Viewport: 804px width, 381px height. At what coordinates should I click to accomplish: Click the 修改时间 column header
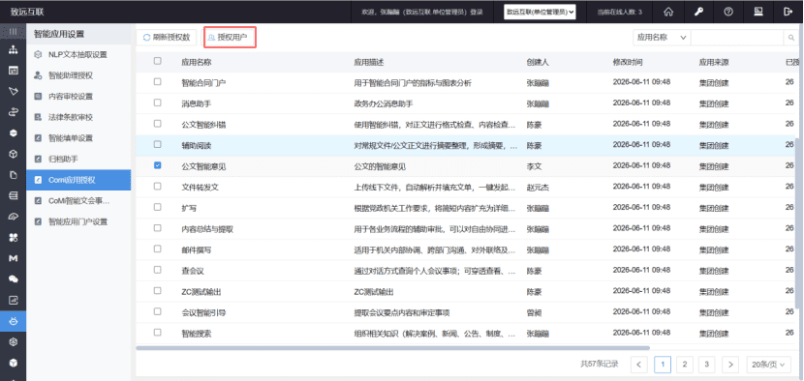coord(628,62)
